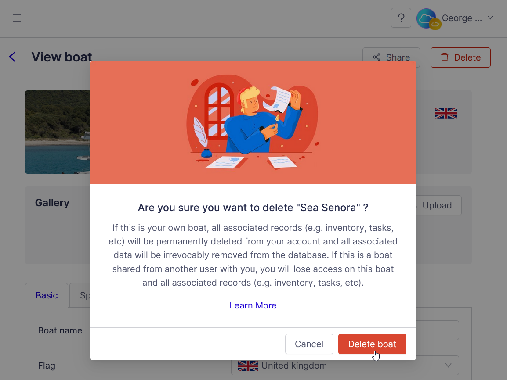Switch to the Basic tab

pyautogui.click(x=47, y=295)
